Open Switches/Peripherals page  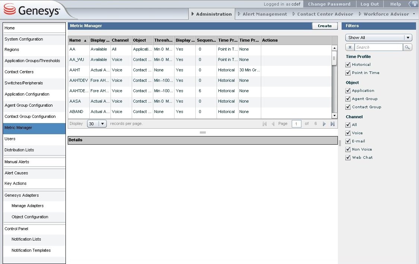click(34, 83)
